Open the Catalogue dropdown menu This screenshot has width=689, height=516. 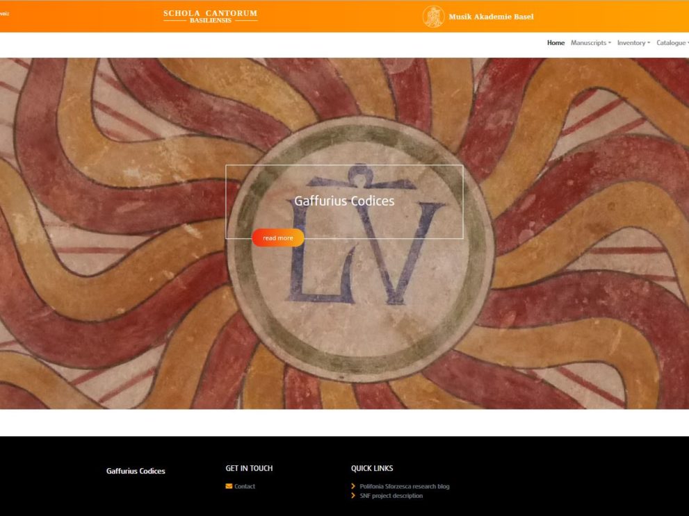click(x=672, y=43)
